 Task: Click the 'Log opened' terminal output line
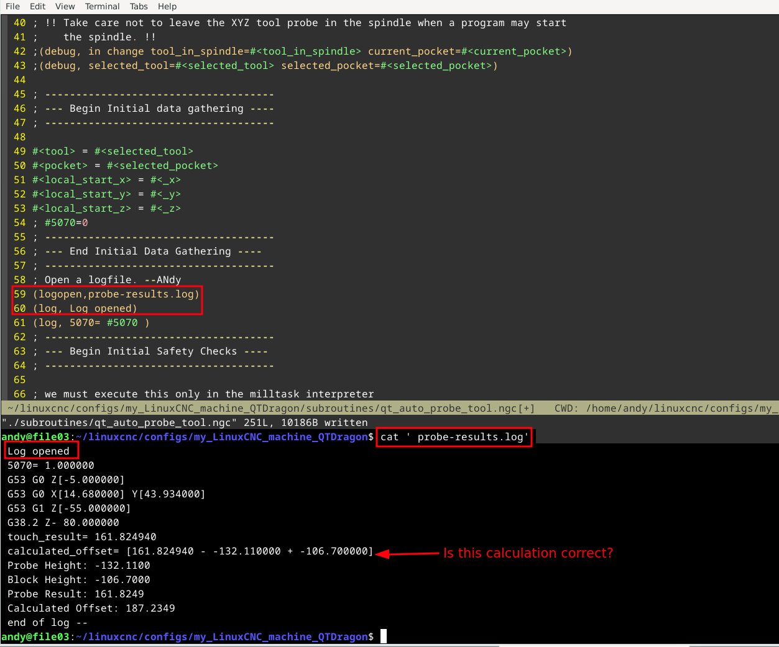(39, 451)
